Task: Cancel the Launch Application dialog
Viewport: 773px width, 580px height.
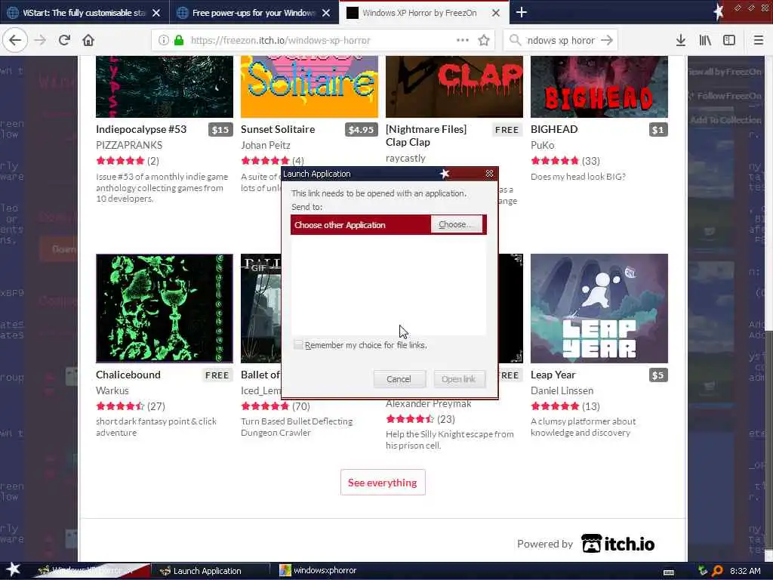Action: [399, 379]
